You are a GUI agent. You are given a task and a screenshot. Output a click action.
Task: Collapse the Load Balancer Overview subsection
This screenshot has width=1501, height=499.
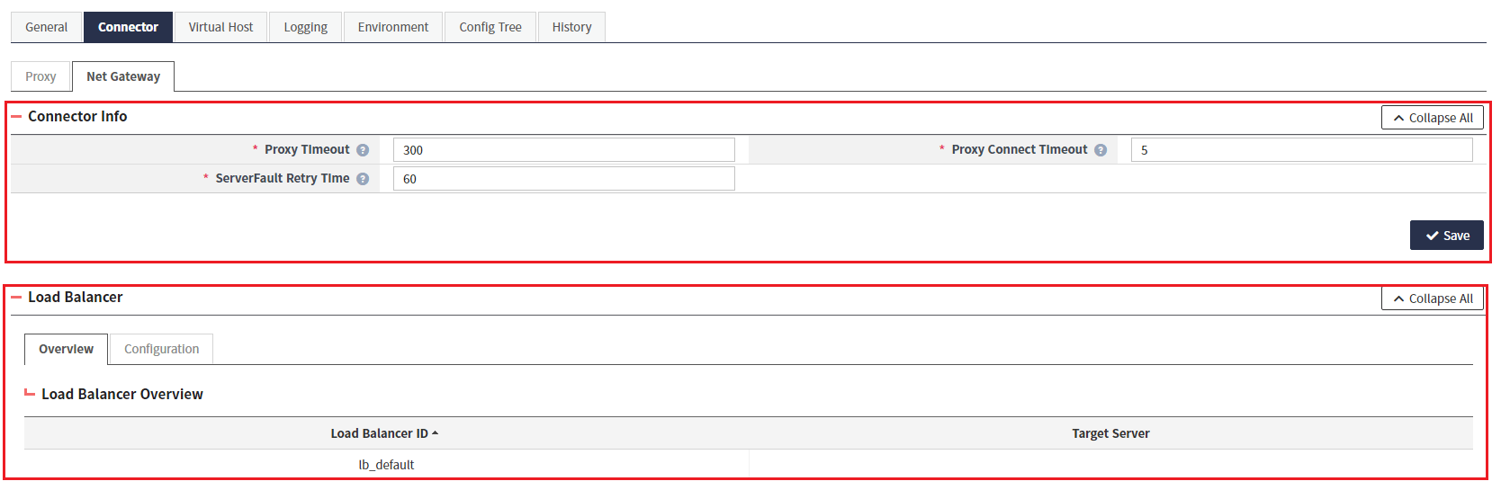(x=30, y=393)
